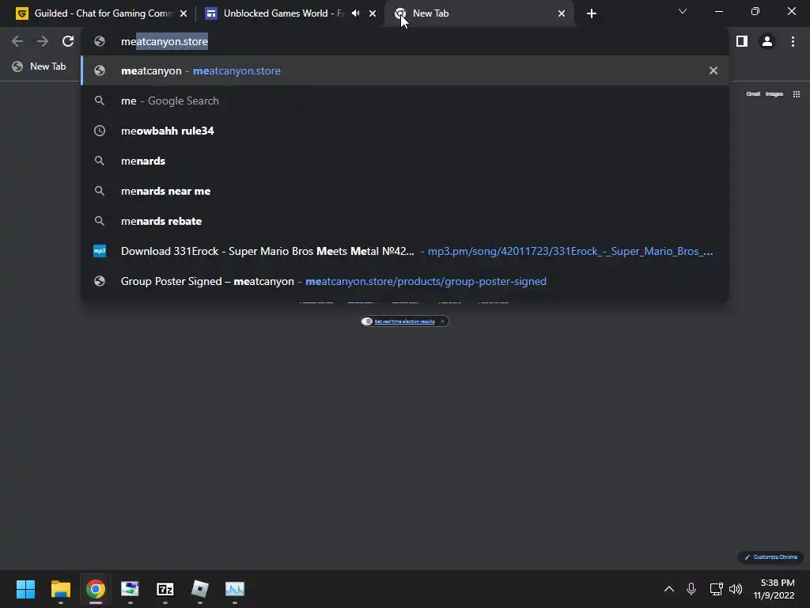
Task: Open the Windows Start menu
Action: tap(25, 589)
